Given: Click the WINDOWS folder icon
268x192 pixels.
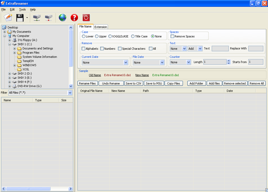Looking at the screenshot, I should point(19,65).
